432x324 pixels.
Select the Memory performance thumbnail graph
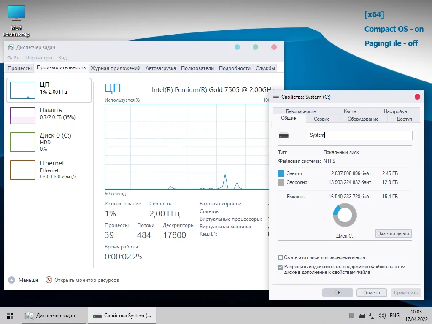(x=23, y=116)
